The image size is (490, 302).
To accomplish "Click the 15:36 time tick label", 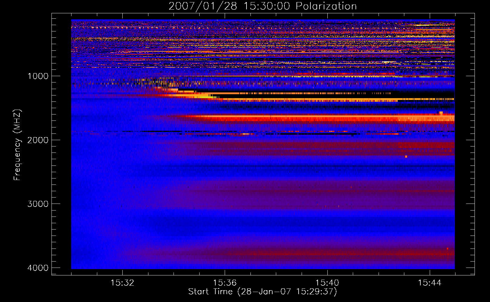I will [x=225, y=283].
